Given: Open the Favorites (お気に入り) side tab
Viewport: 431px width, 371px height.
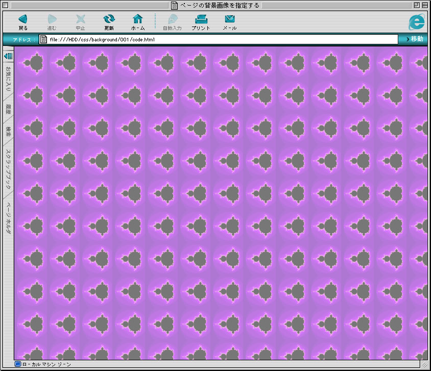Looking at the screenshot, I should 8,80.
